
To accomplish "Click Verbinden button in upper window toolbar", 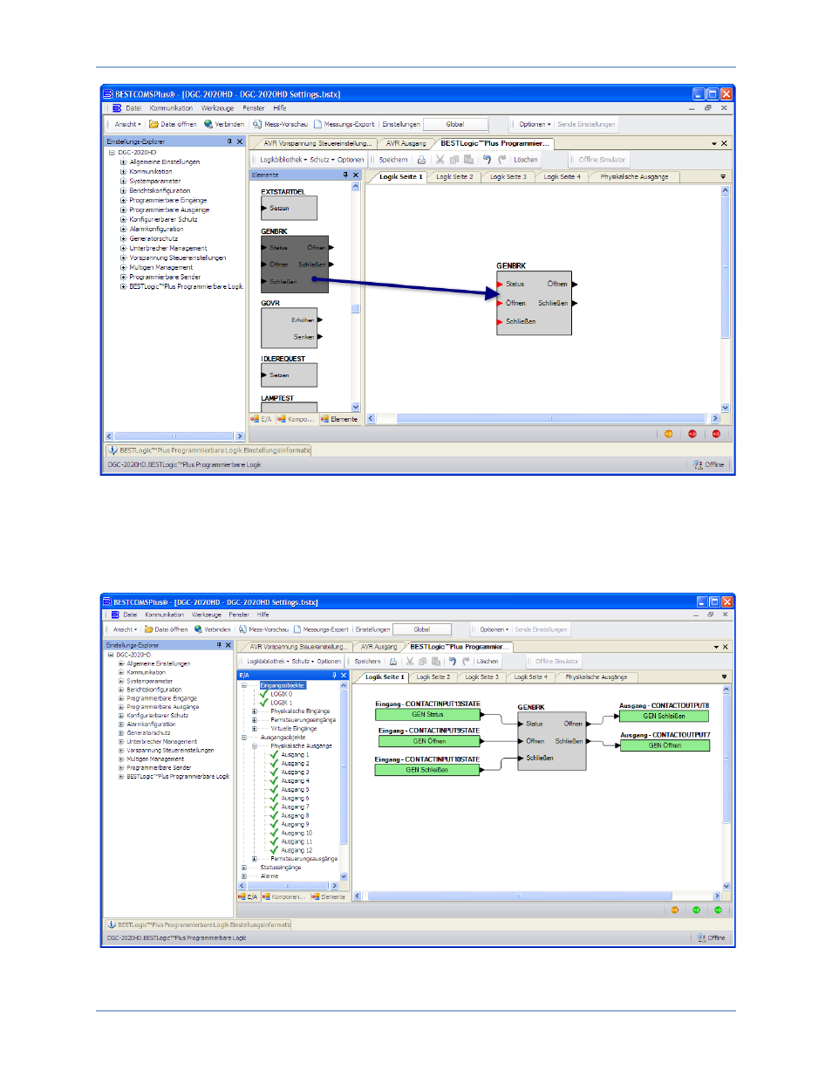I will coord(224,125).
